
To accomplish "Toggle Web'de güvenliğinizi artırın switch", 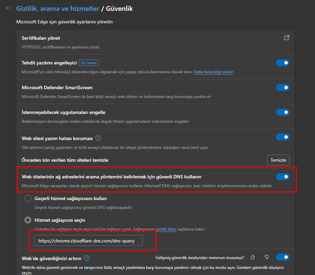I will pyautogui.click(x=282, y=257).
